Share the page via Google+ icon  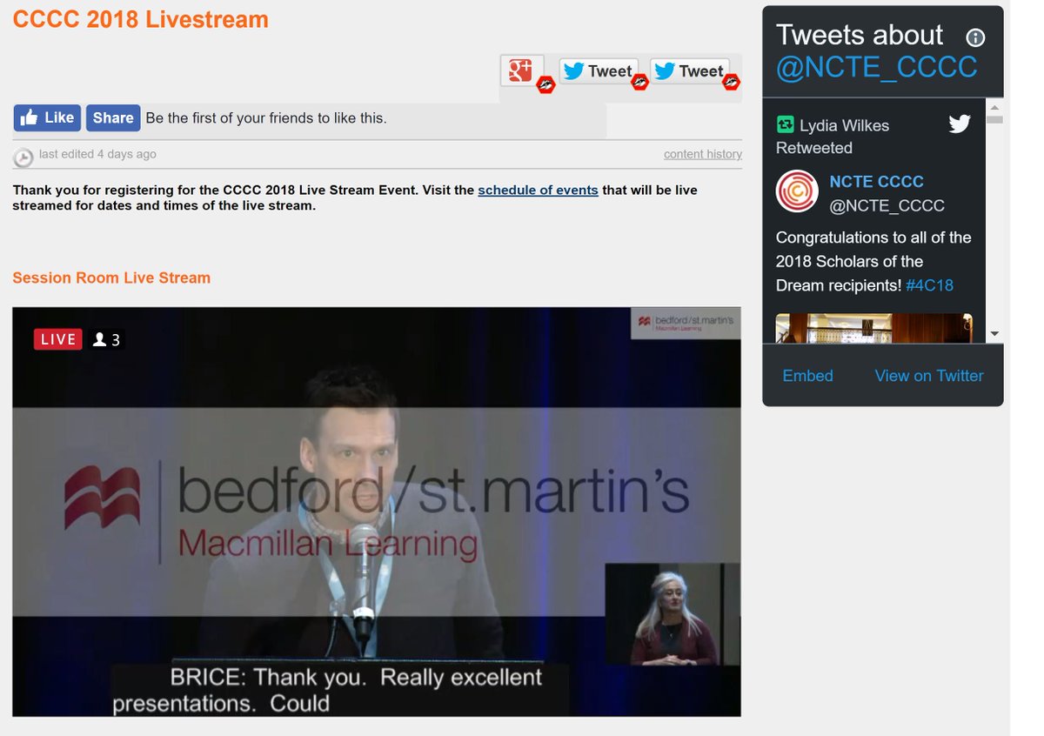(x=521, y=71)
